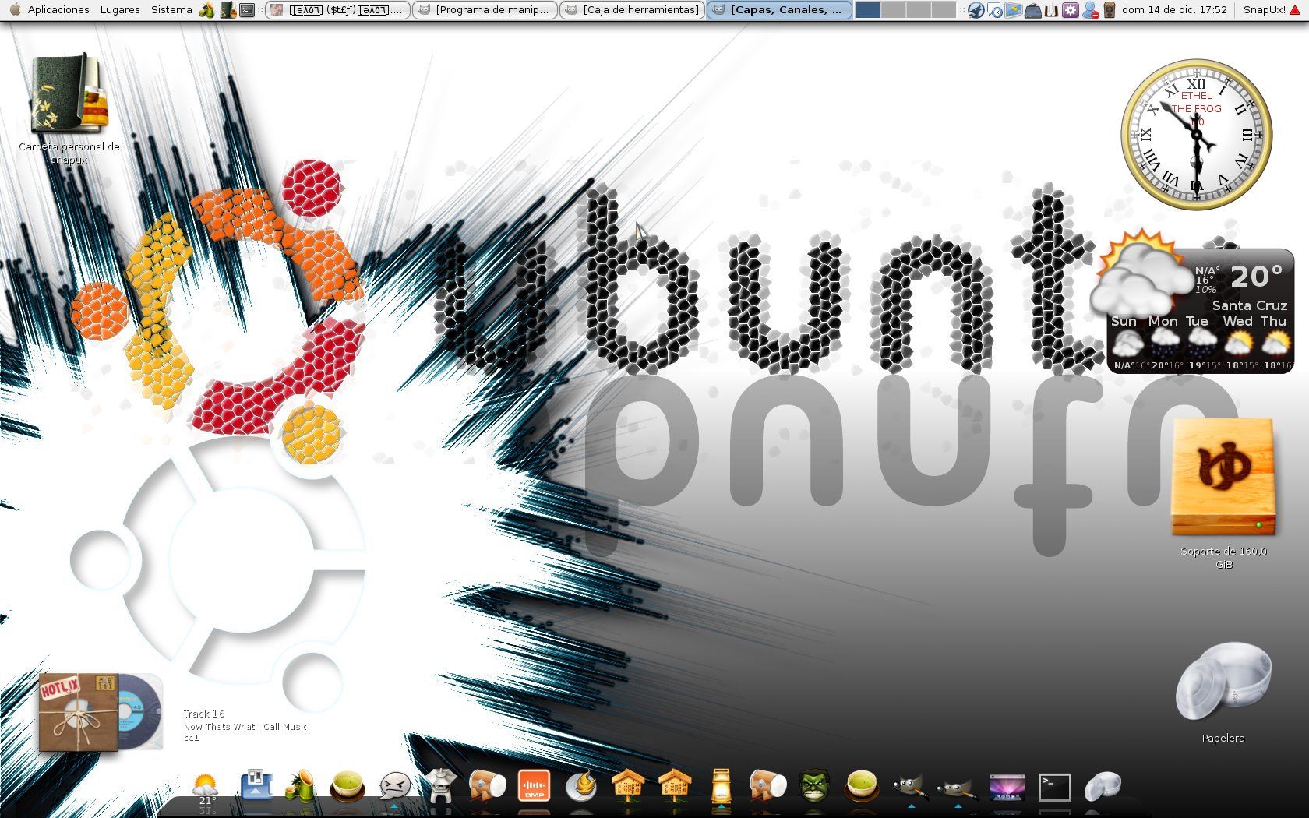Viewport: 1309px width, 818px height.
Task: Click the red triangle power icon
Action: [1296, 10]
